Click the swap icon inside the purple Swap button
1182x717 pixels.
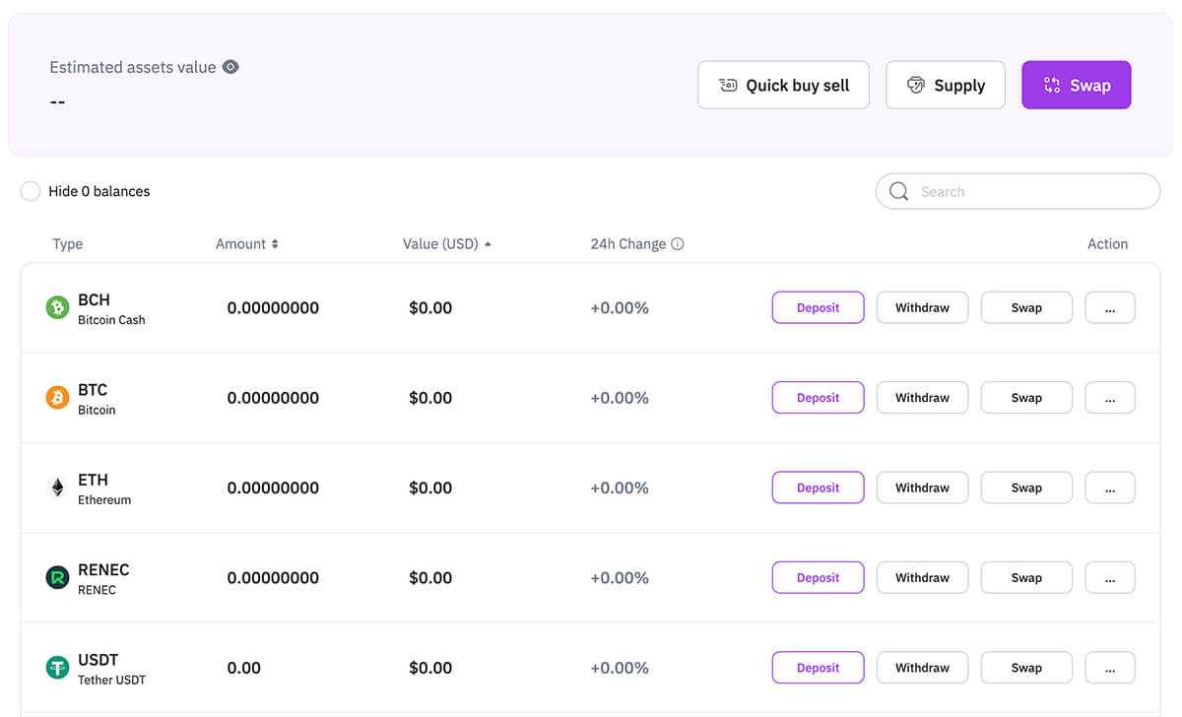[x=1051, y=85]
